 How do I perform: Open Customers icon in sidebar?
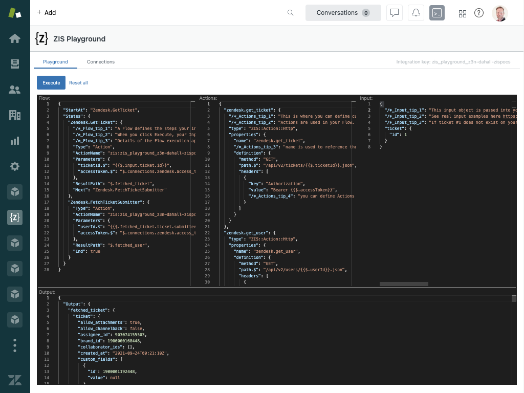(x=15, y=90)
